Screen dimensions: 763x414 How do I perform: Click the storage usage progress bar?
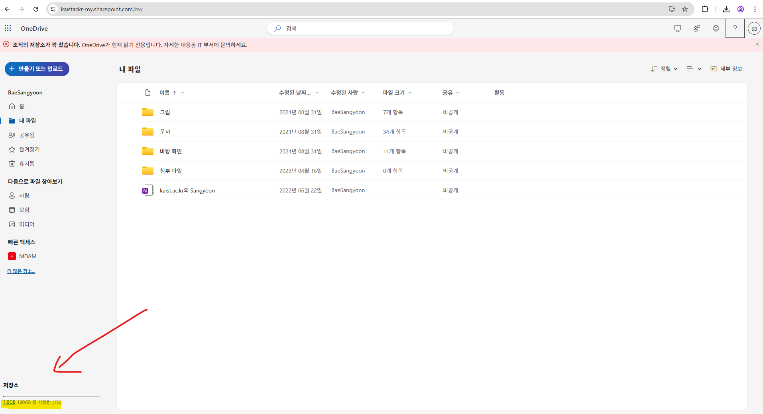(51, 396)
